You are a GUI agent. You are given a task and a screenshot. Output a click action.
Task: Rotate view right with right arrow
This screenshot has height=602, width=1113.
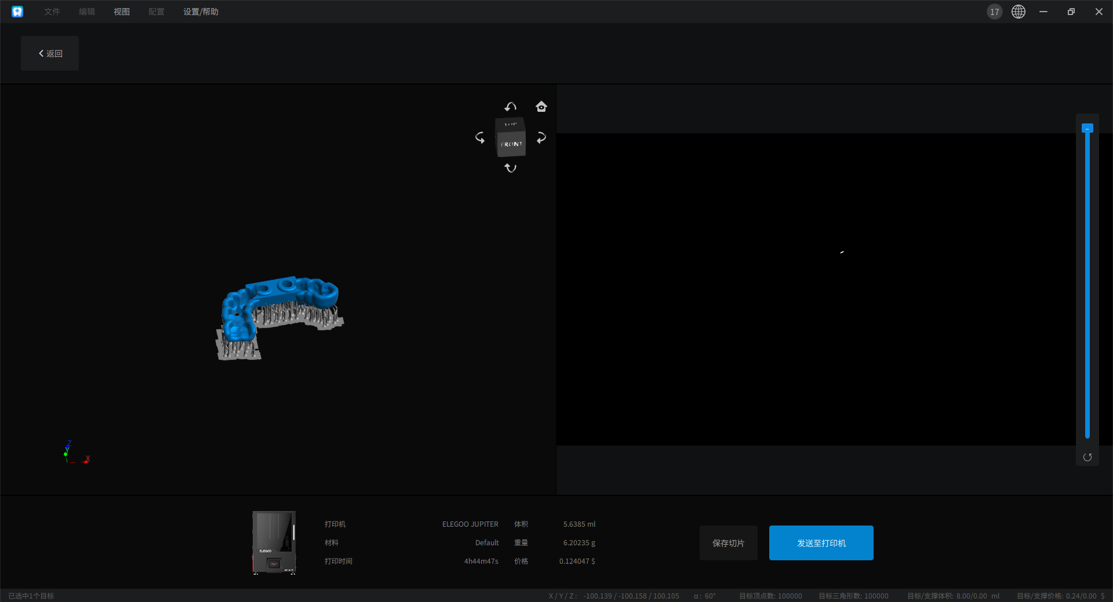541,138
